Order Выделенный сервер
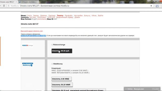Image resolution: width=162 pixels, height=91 pixels. point(65,17)
